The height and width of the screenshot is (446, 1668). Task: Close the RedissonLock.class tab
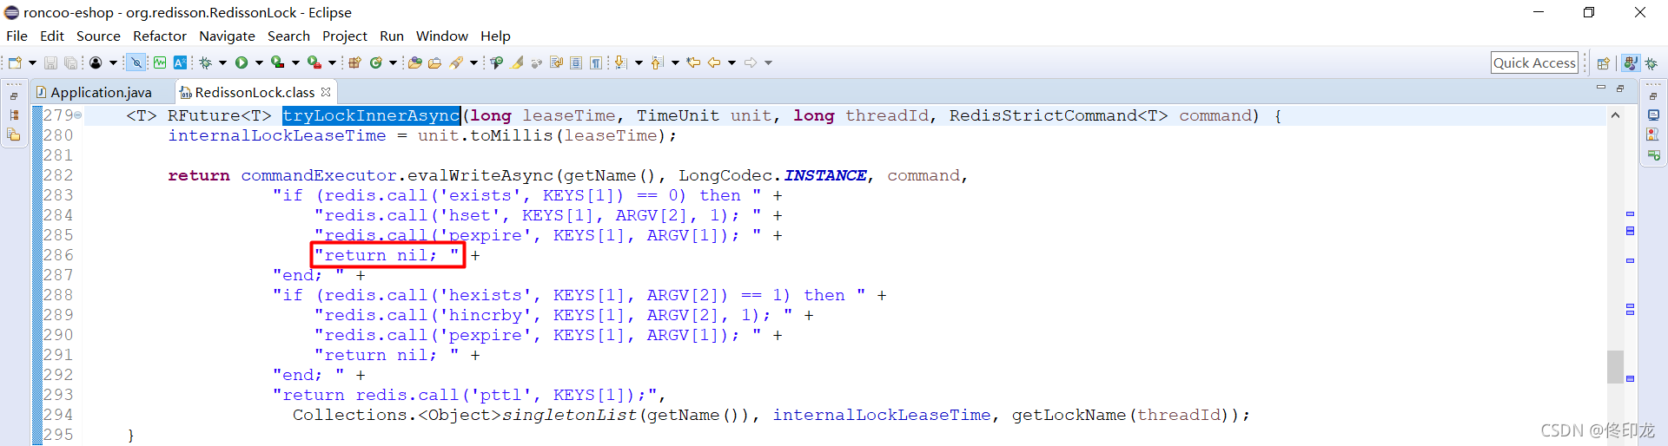coord(326,91)
